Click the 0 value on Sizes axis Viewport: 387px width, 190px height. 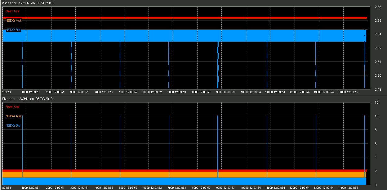pyautogui.click(x=375, y=185)
